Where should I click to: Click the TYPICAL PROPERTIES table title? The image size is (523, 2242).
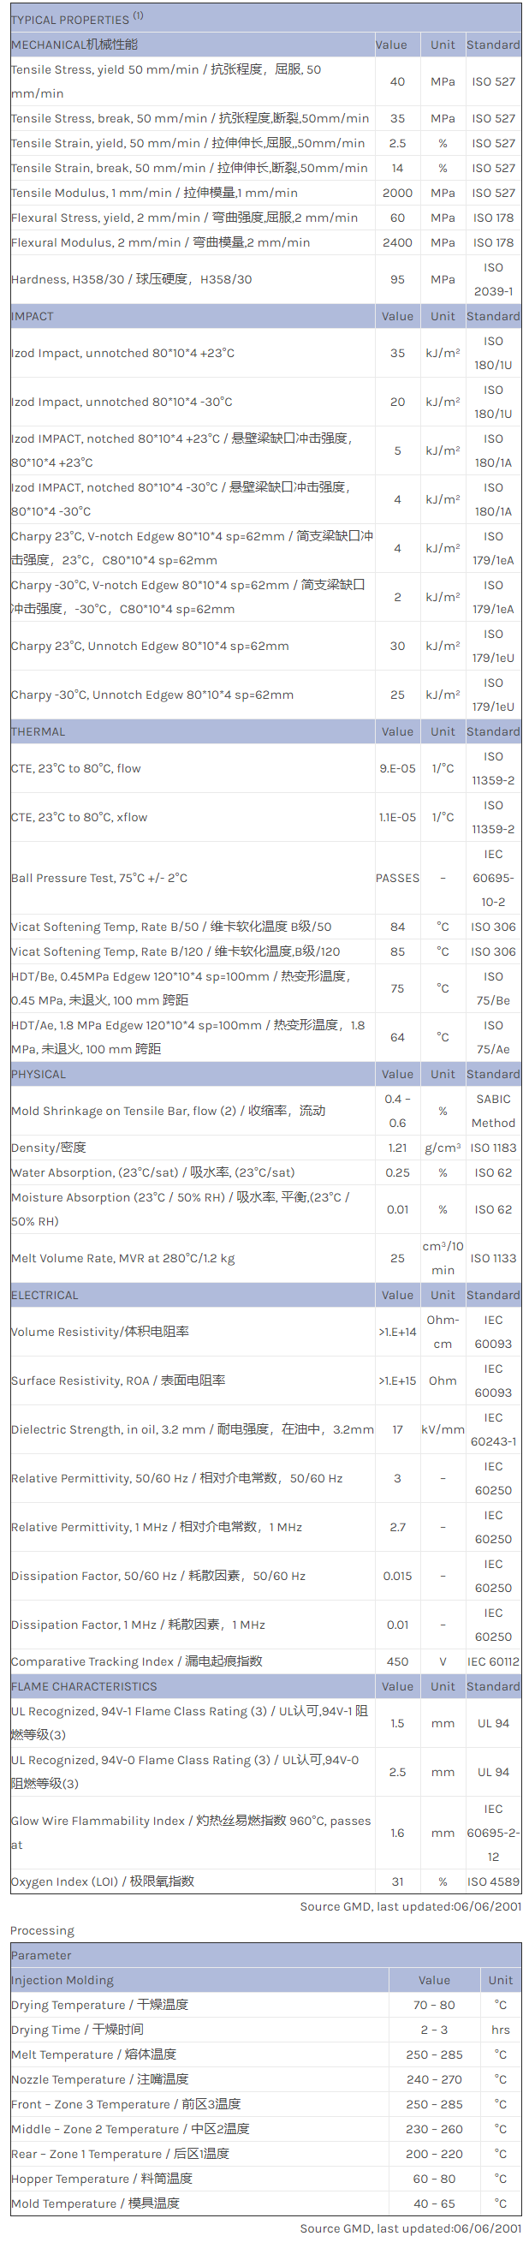(x=76, y=18)
